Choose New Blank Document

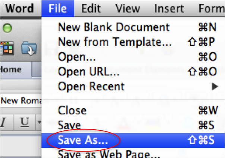(133, 27)
